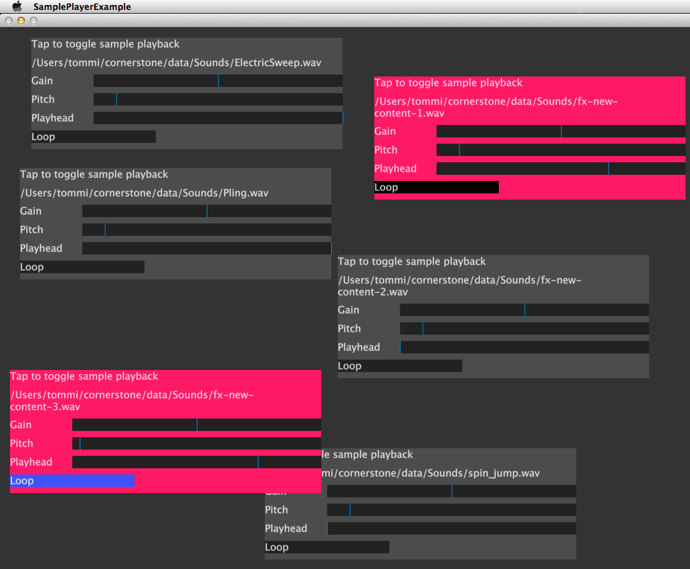Screen dimensions: 690x569
Task: Adjust Pitch slider for fx-new-content-1.wav
Action: (x=561, y=150)
